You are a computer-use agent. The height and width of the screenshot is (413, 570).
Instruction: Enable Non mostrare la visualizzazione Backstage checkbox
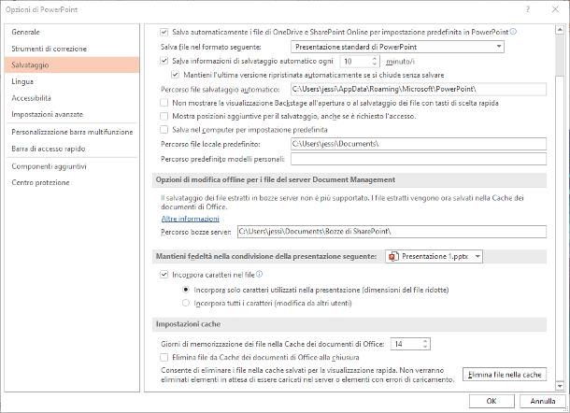[x=164, y=103]
